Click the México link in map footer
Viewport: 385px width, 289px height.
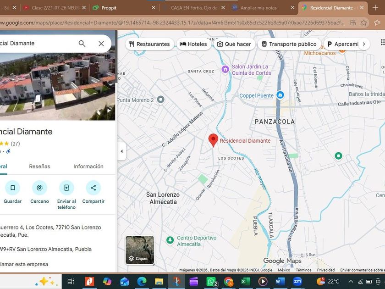[x=284, y=270]
